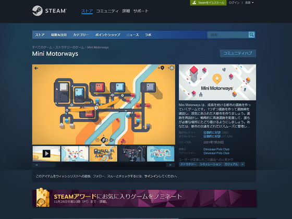Select the dark night map thumbnail
Screen dimensions: 292x219
coord(132,154)
